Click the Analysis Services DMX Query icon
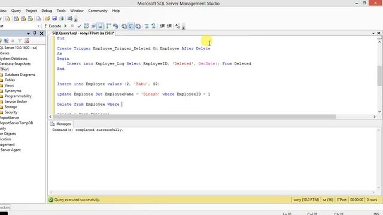The width and height of the screenshot is (383, 215). point(23,19)
